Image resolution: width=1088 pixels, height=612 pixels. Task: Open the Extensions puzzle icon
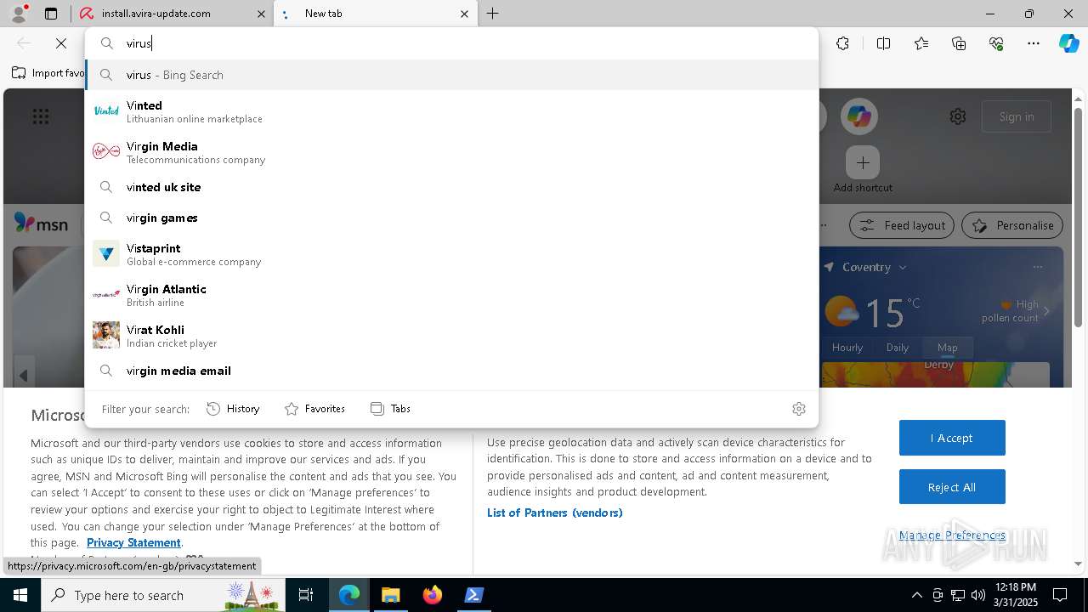(842, 43)
